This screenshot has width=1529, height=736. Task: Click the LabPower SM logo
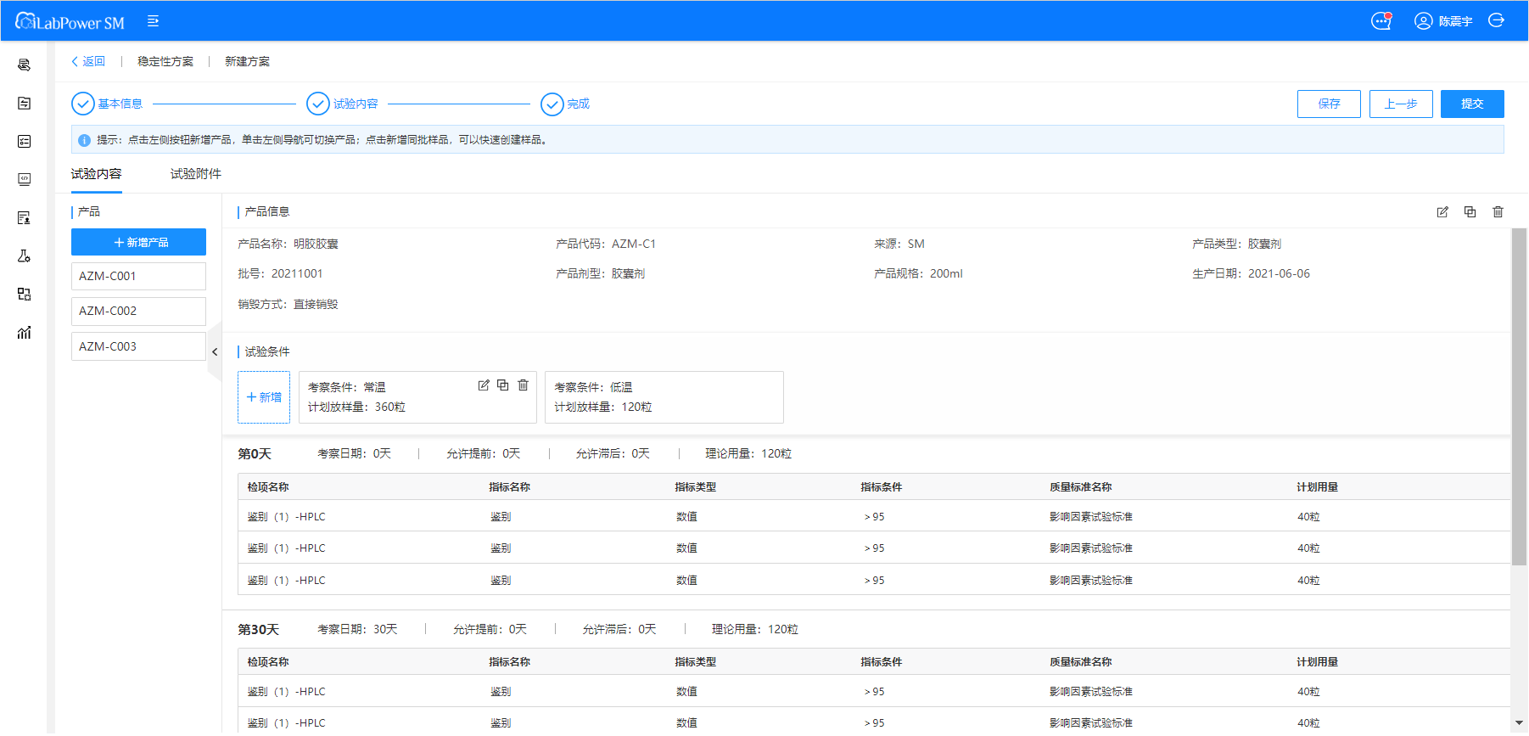pyautogui.click(x=70, y=21)
